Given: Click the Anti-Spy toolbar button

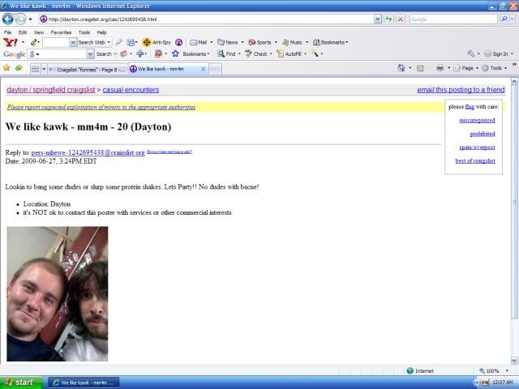Looking at the screenshot, I should [x=157, y=42].
